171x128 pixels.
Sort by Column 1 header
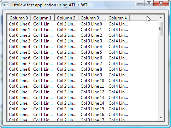coord(43,18)
